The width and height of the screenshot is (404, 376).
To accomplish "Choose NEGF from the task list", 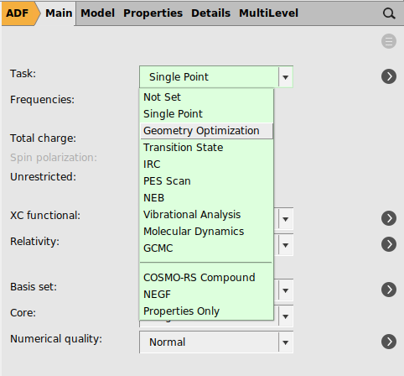I will [x=206, y=295].
